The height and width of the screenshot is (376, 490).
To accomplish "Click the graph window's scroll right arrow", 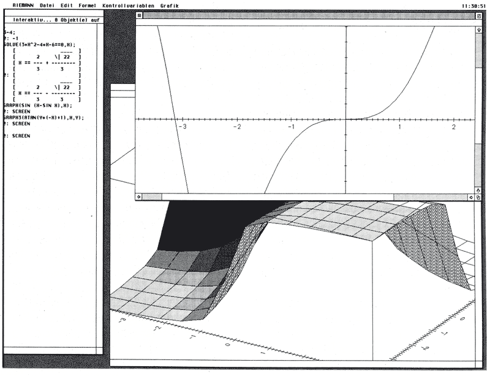I will click(x=470, y=197).
